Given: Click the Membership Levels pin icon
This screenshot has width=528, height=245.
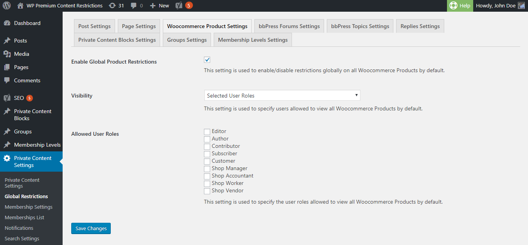Looking at the screenshot, I should [7, 145].
